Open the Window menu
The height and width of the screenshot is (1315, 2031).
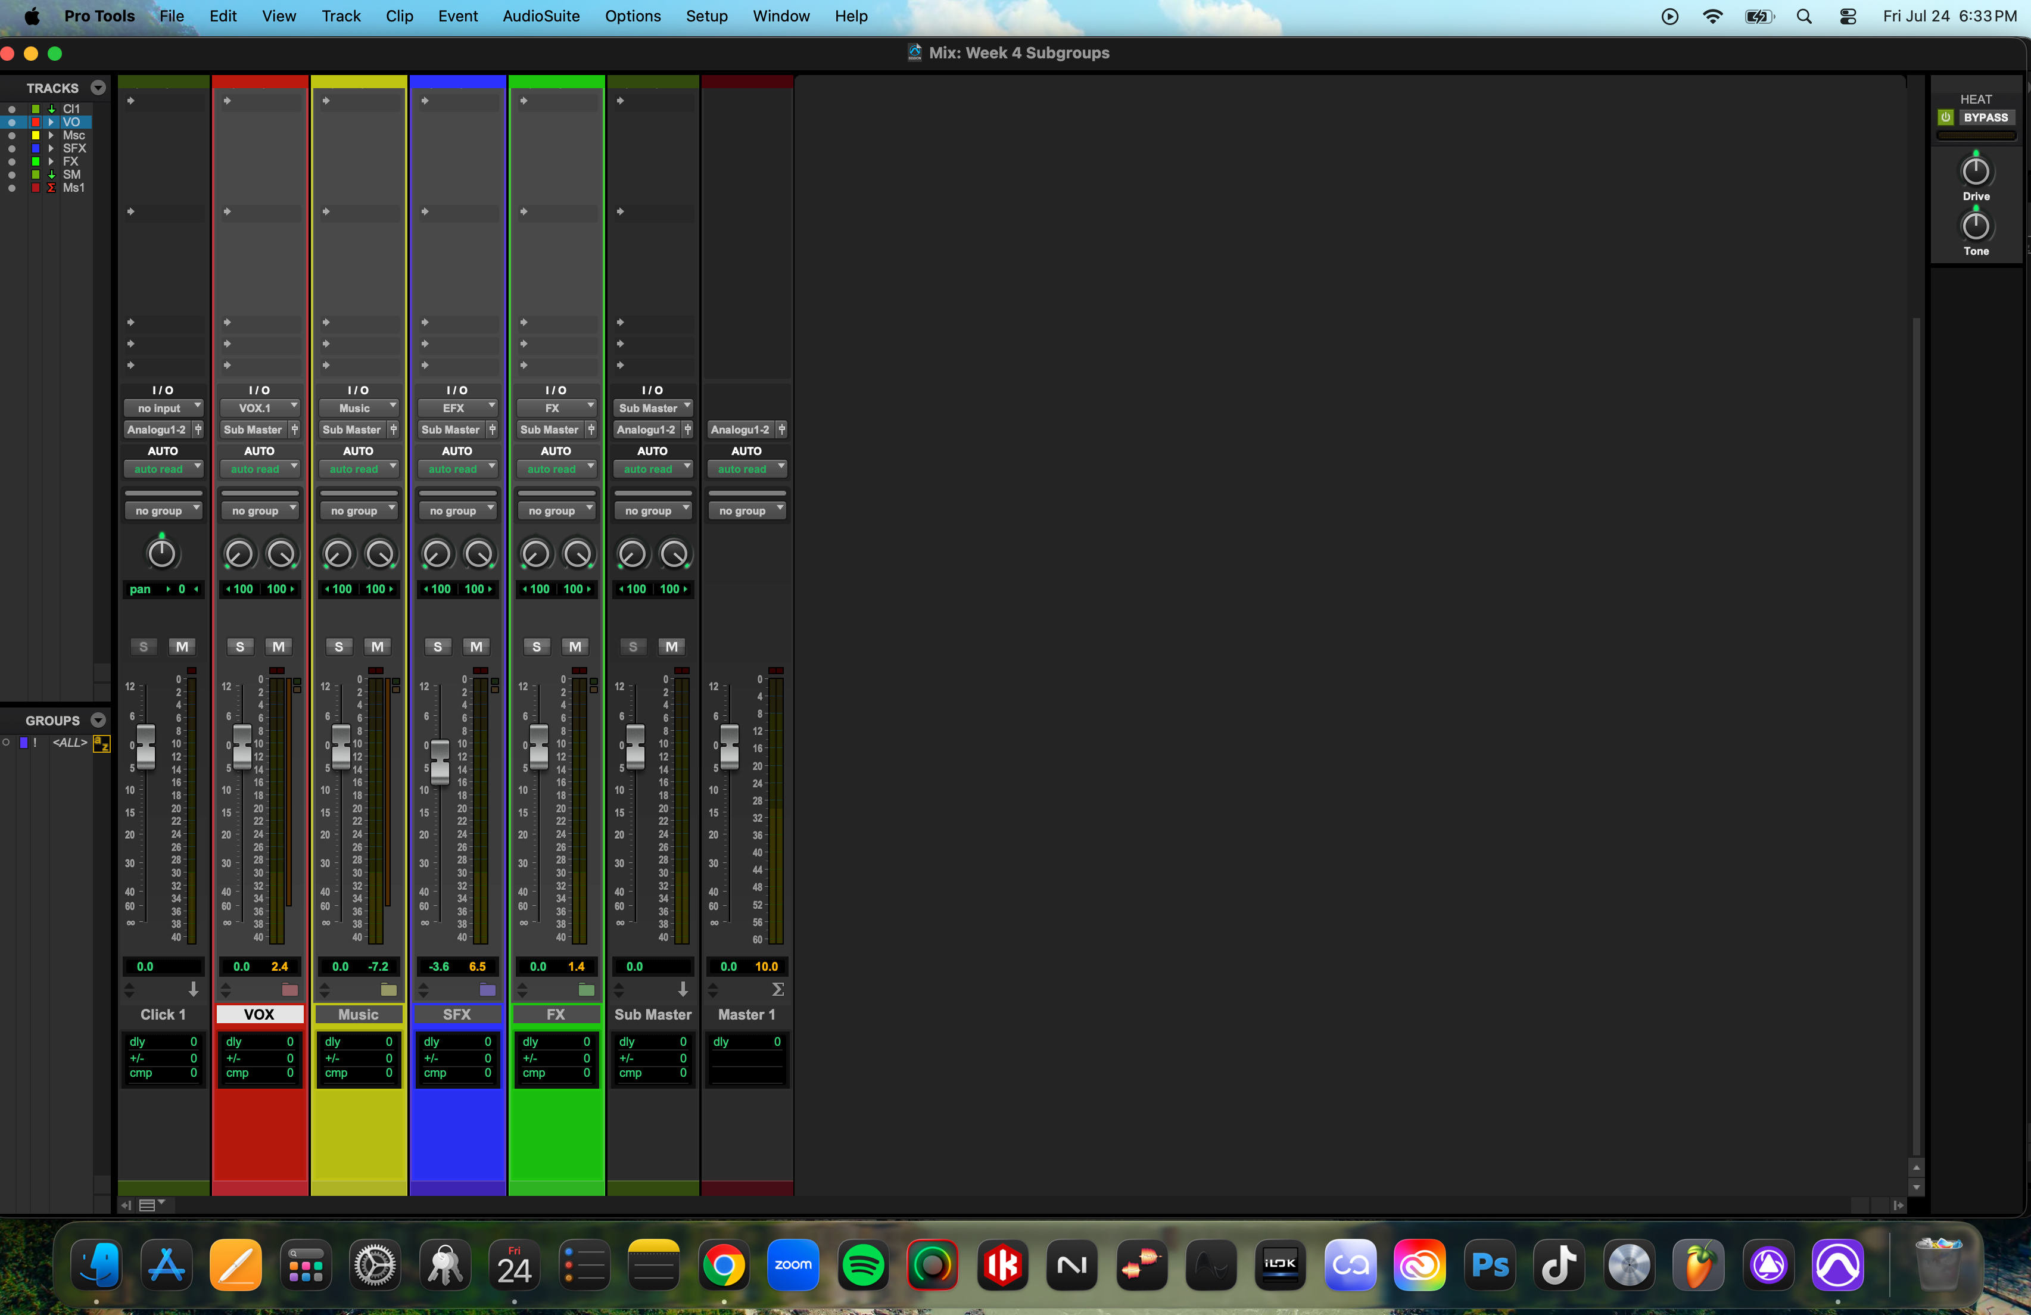[x=781, y=16]
